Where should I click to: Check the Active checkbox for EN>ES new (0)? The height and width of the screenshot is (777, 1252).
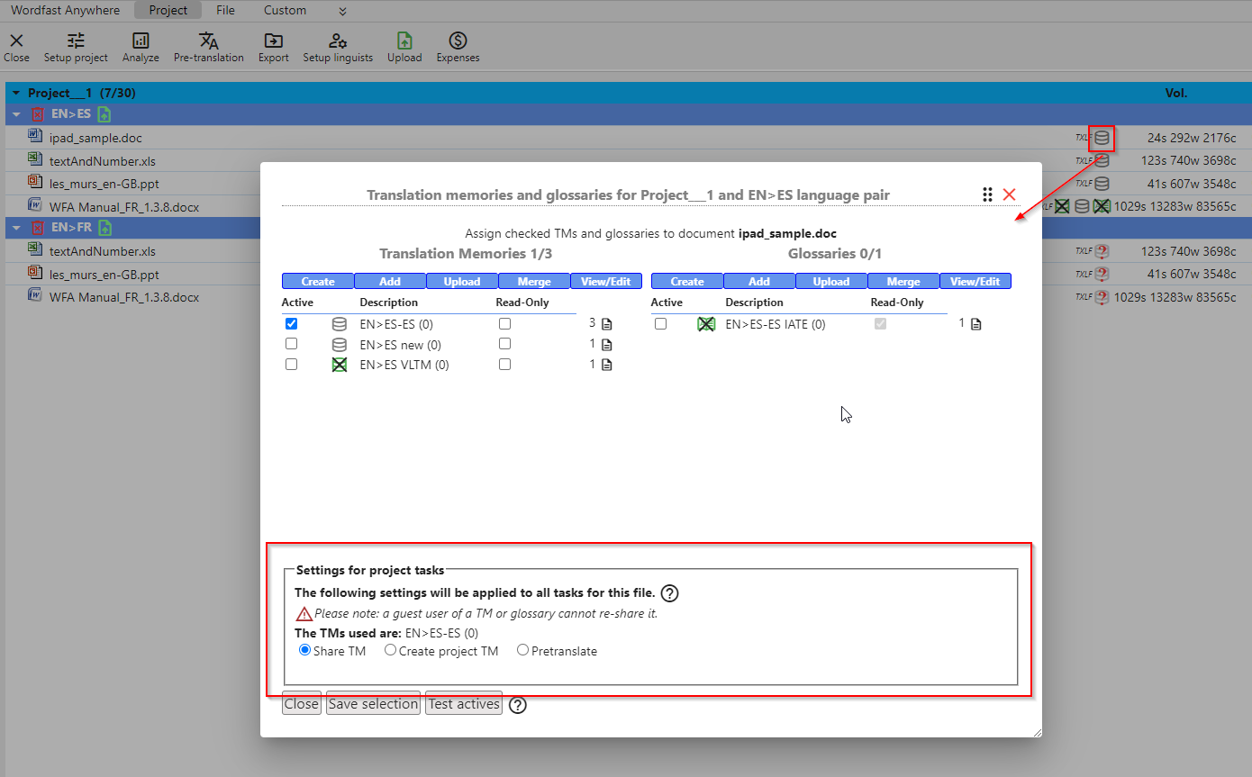291,344
